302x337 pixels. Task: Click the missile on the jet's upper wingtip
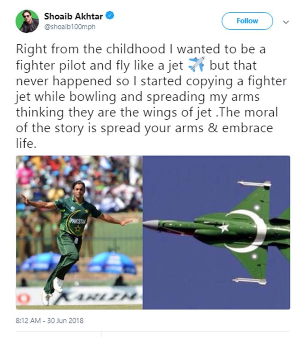point(254,184)
